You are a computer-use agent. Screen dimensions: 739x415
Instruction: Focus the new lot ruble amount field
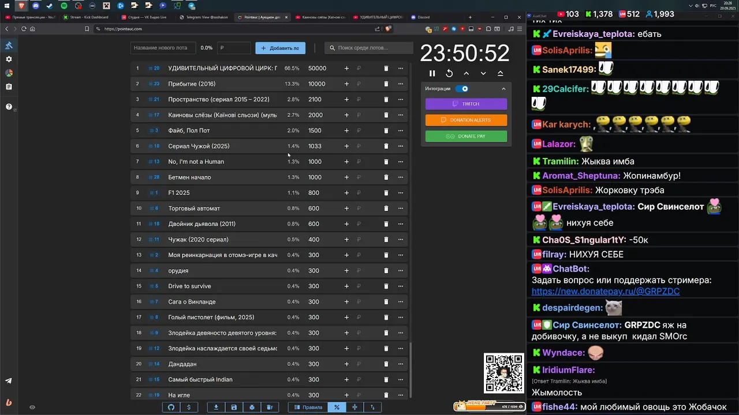(x=234, y=48)
